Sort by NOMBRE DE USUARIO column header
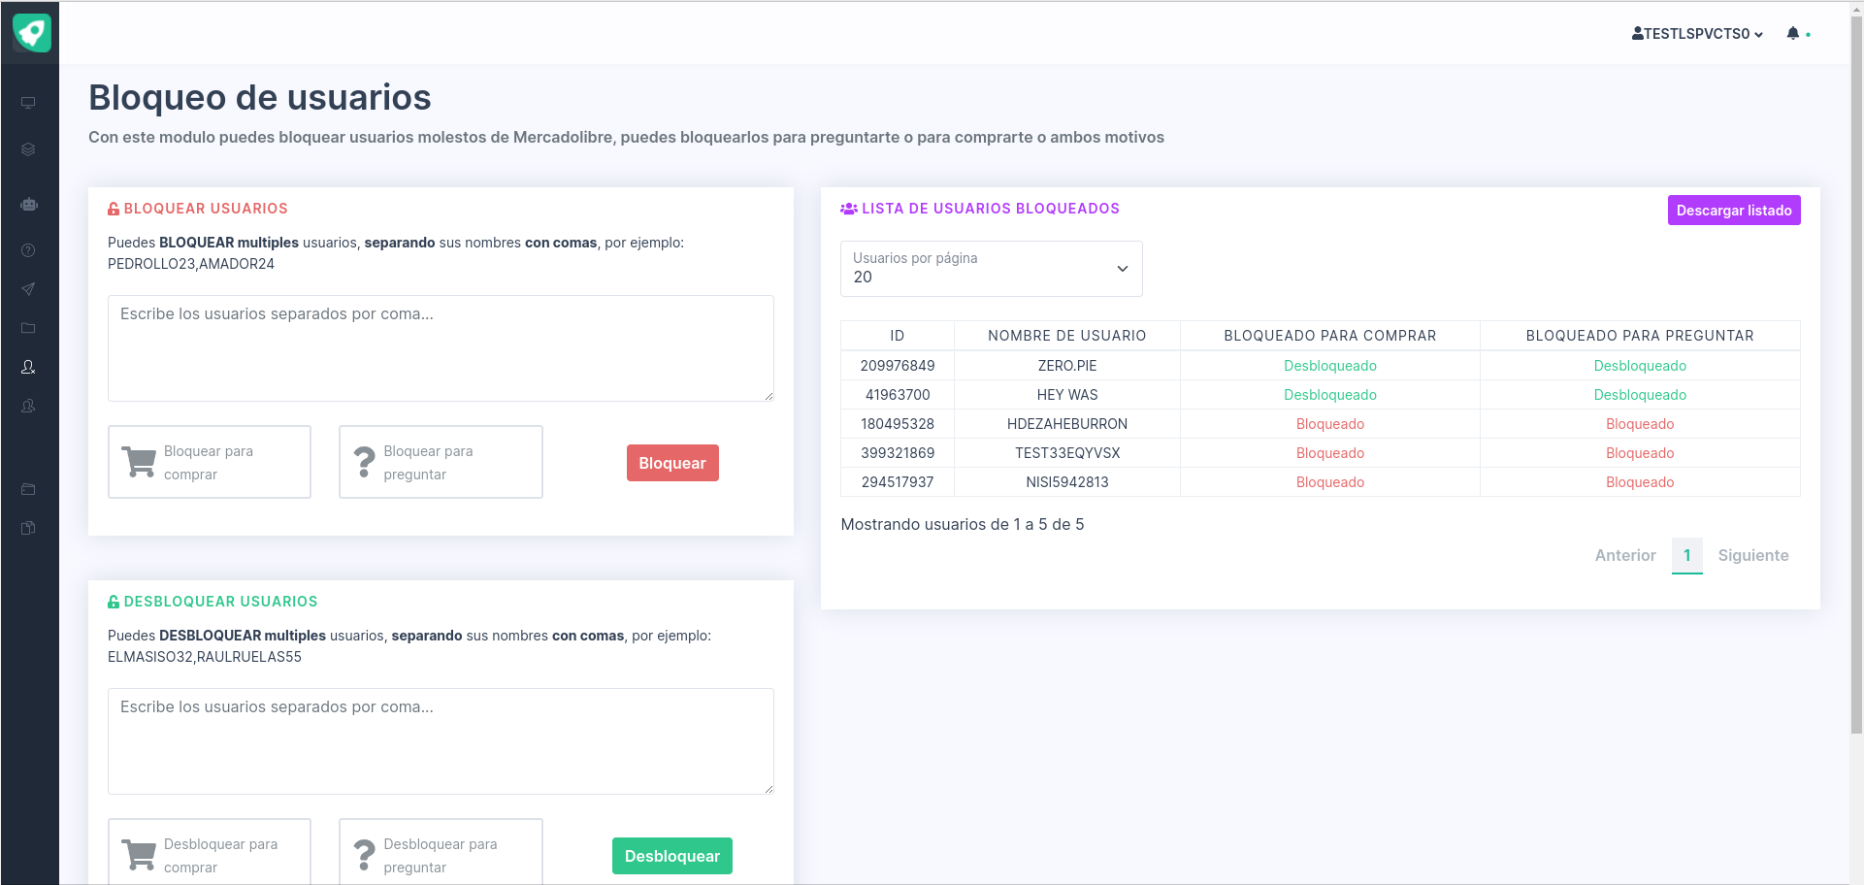Image resolution: width=1864 pixels, height=885 pixels. pos(1067,336)
